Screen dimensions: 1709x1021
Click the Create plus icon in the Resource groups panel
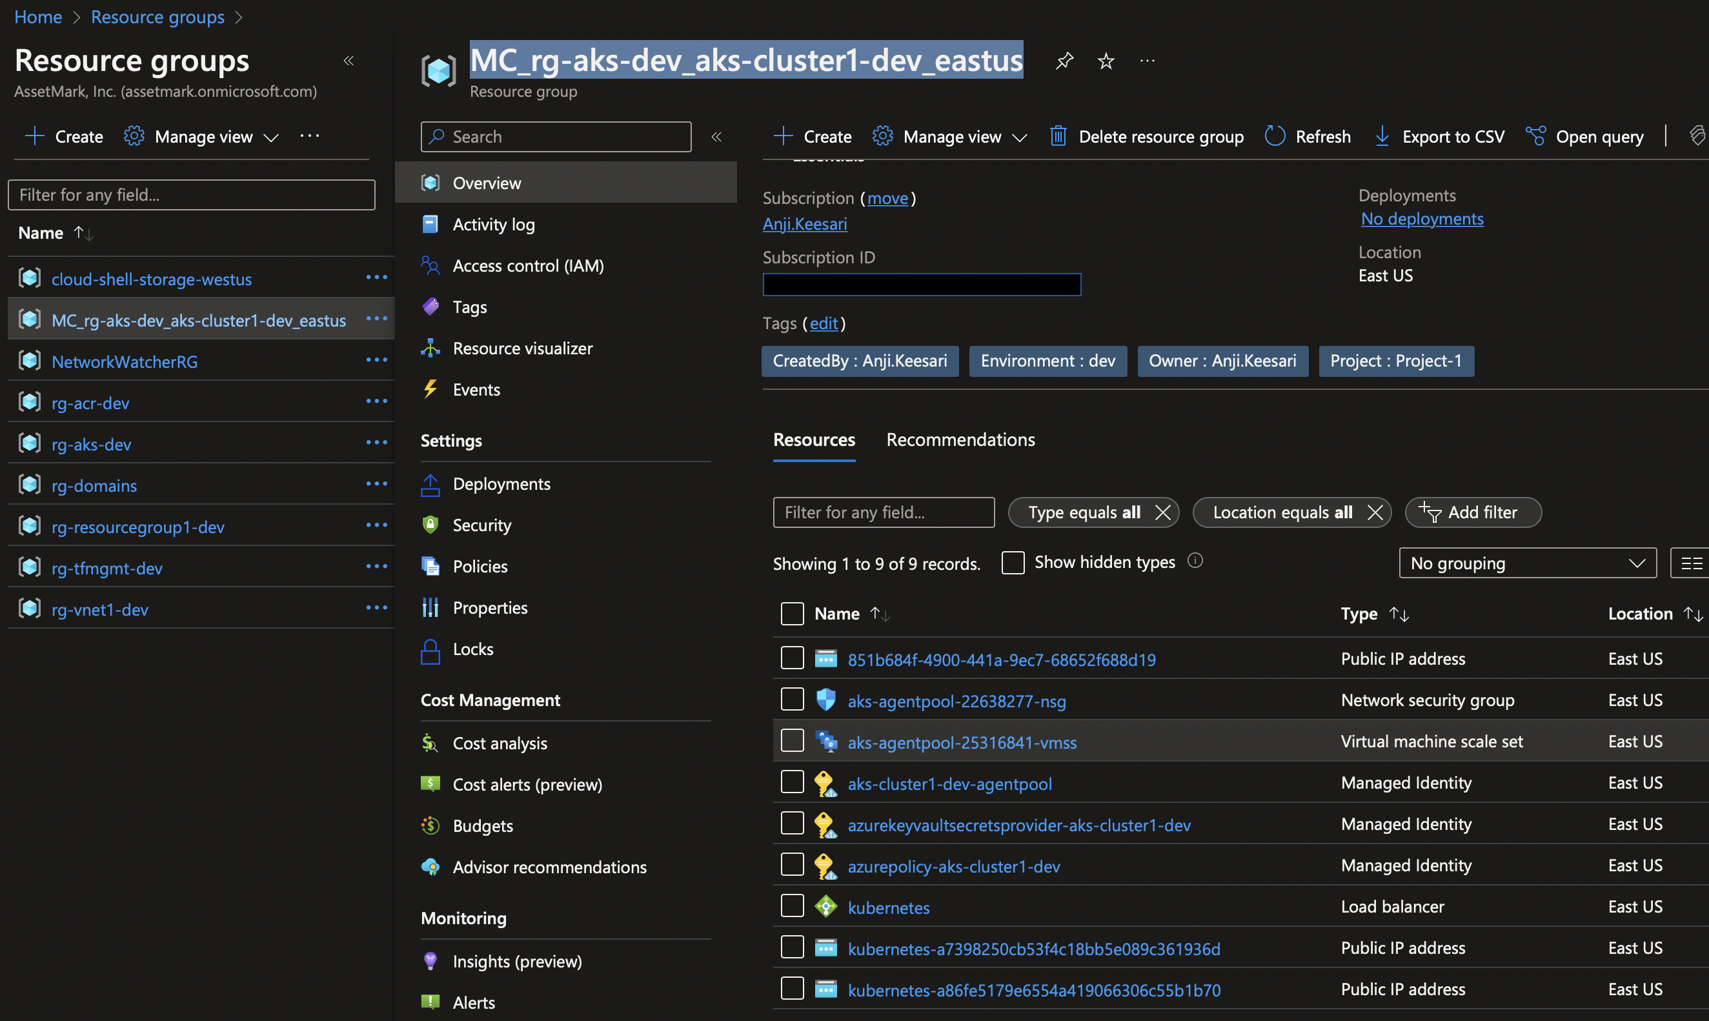pyautogui.click(x=34, y=136)
